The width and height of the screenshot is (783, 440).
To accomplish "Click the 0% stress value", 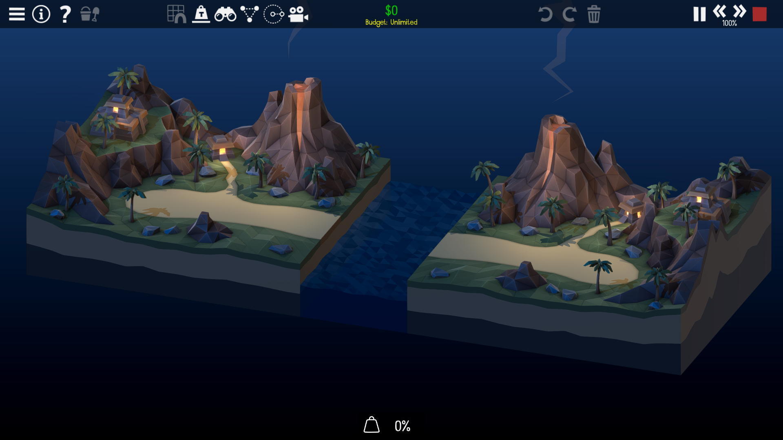I will pyautogui.click(x=403, y=426).
